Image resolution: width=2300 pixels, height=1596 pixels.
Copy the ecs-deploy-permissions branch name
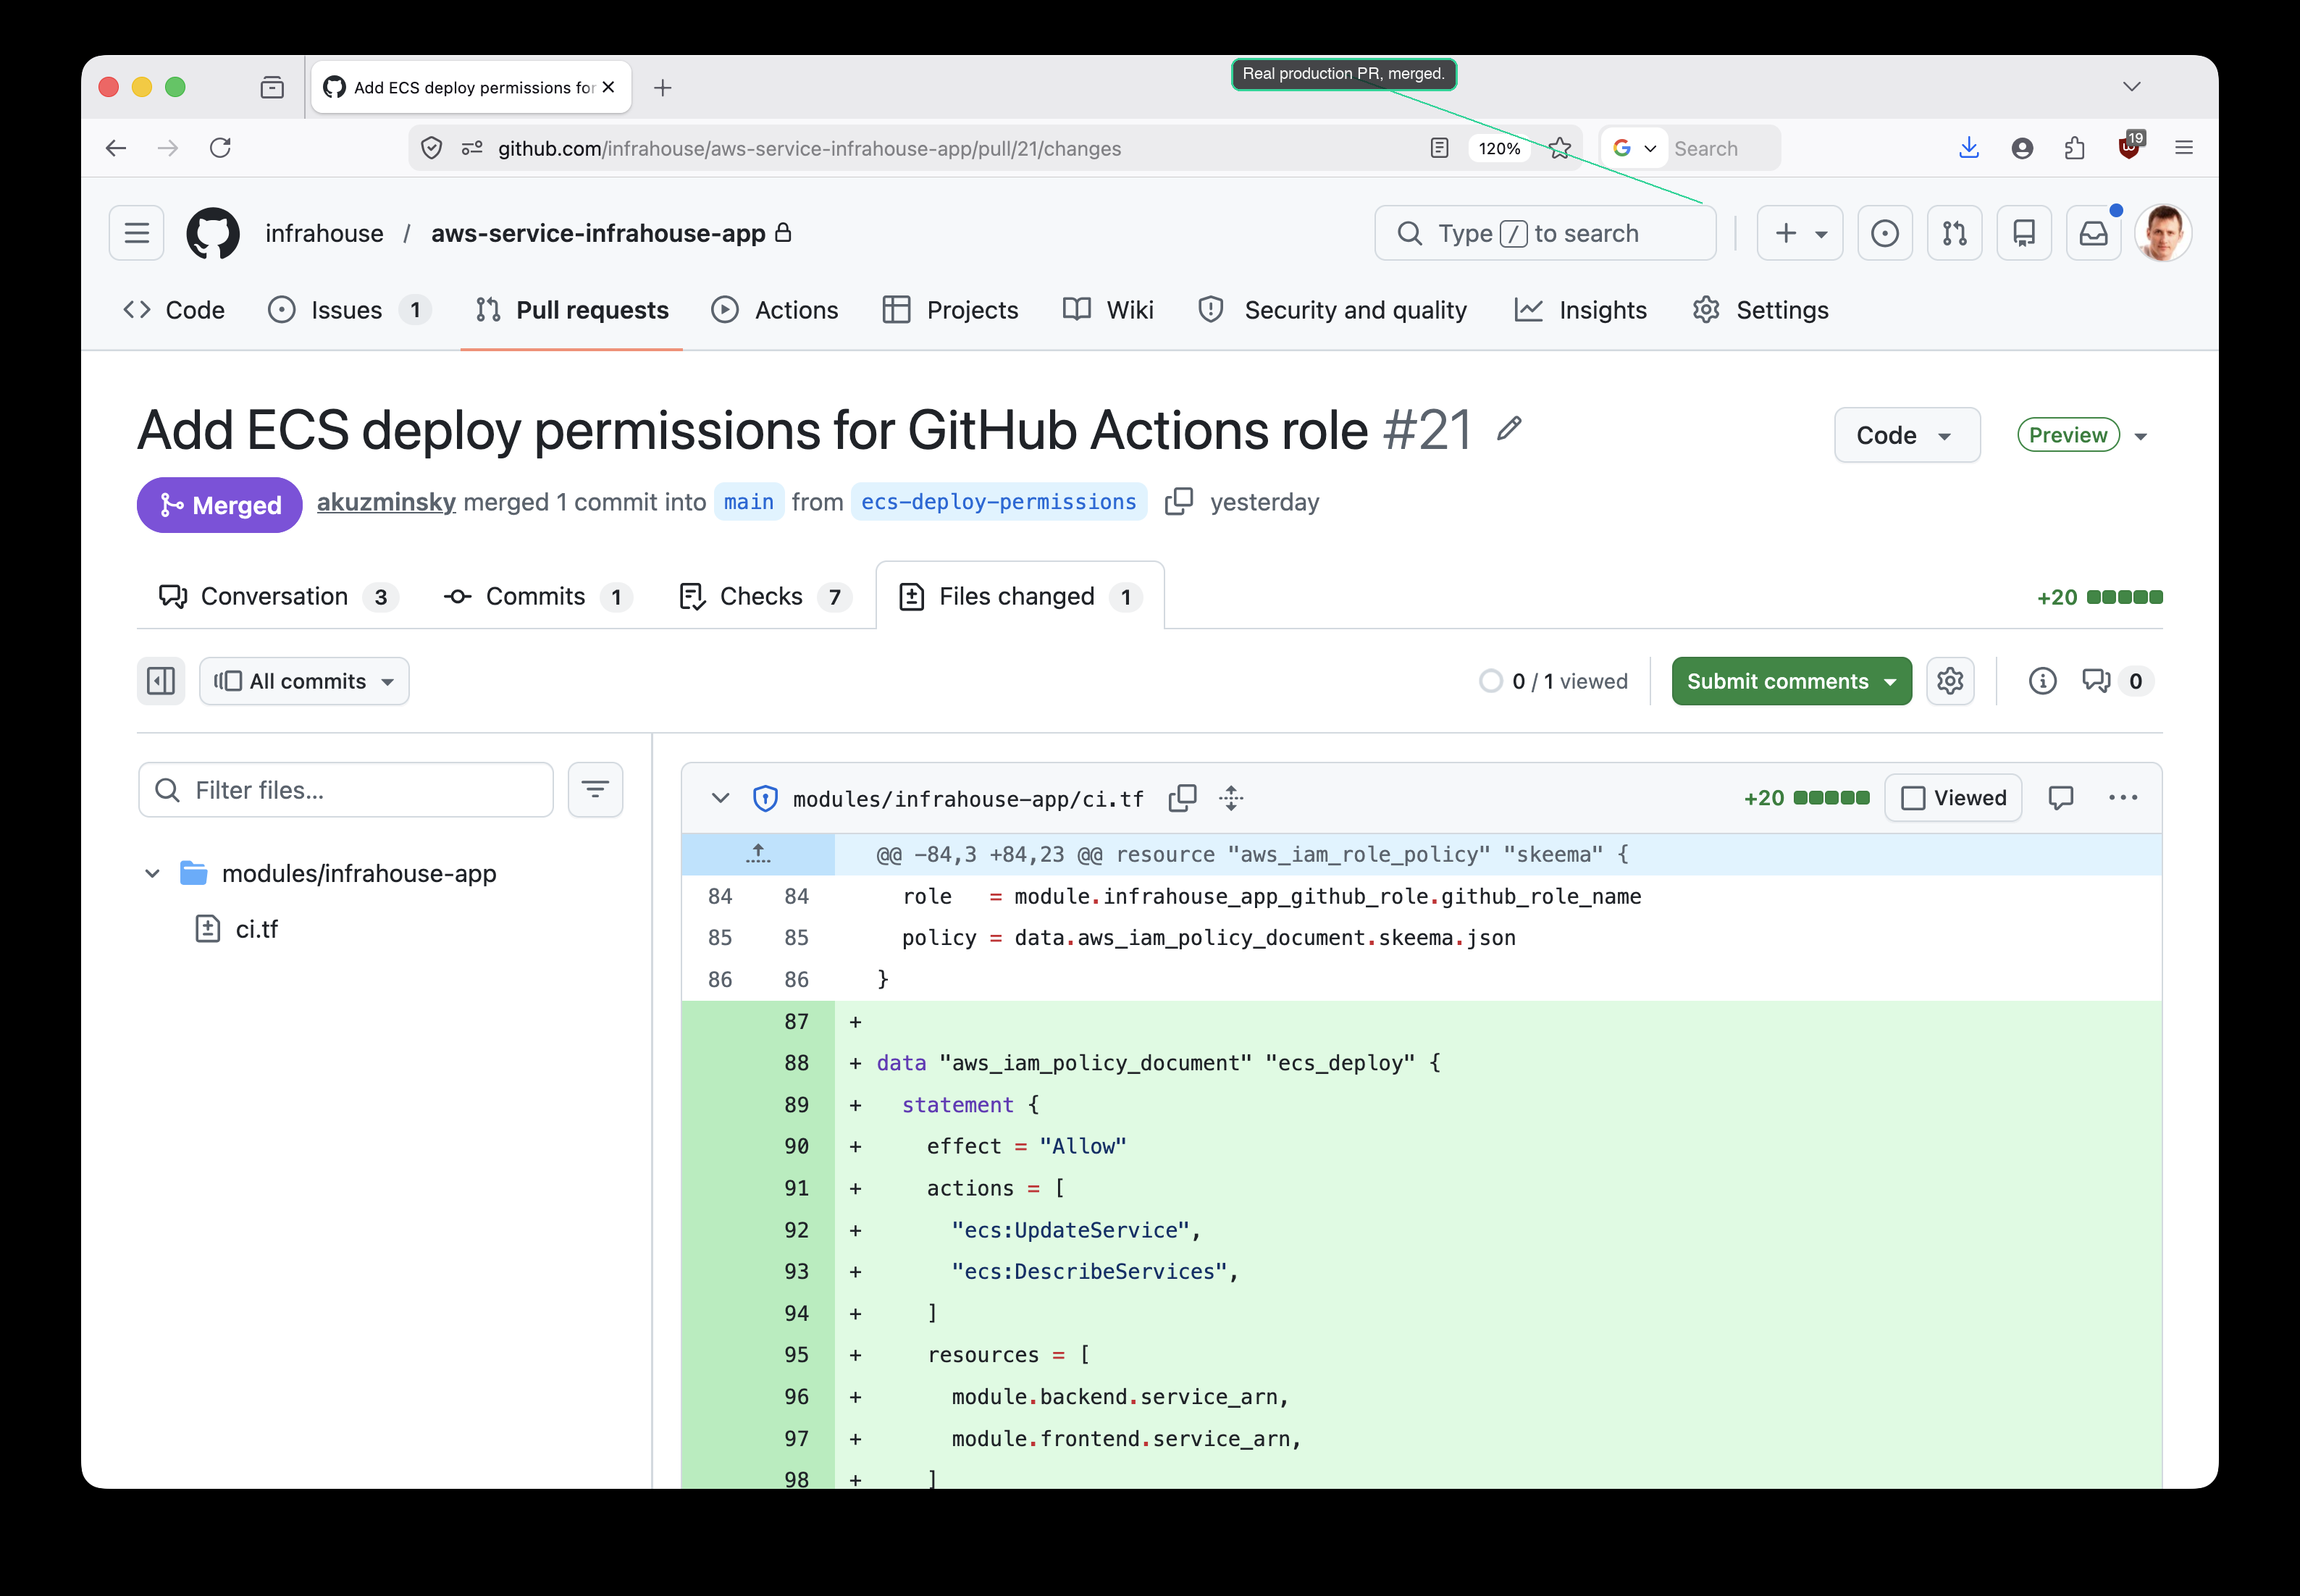pyautogui.click(x=1179, y=501)
